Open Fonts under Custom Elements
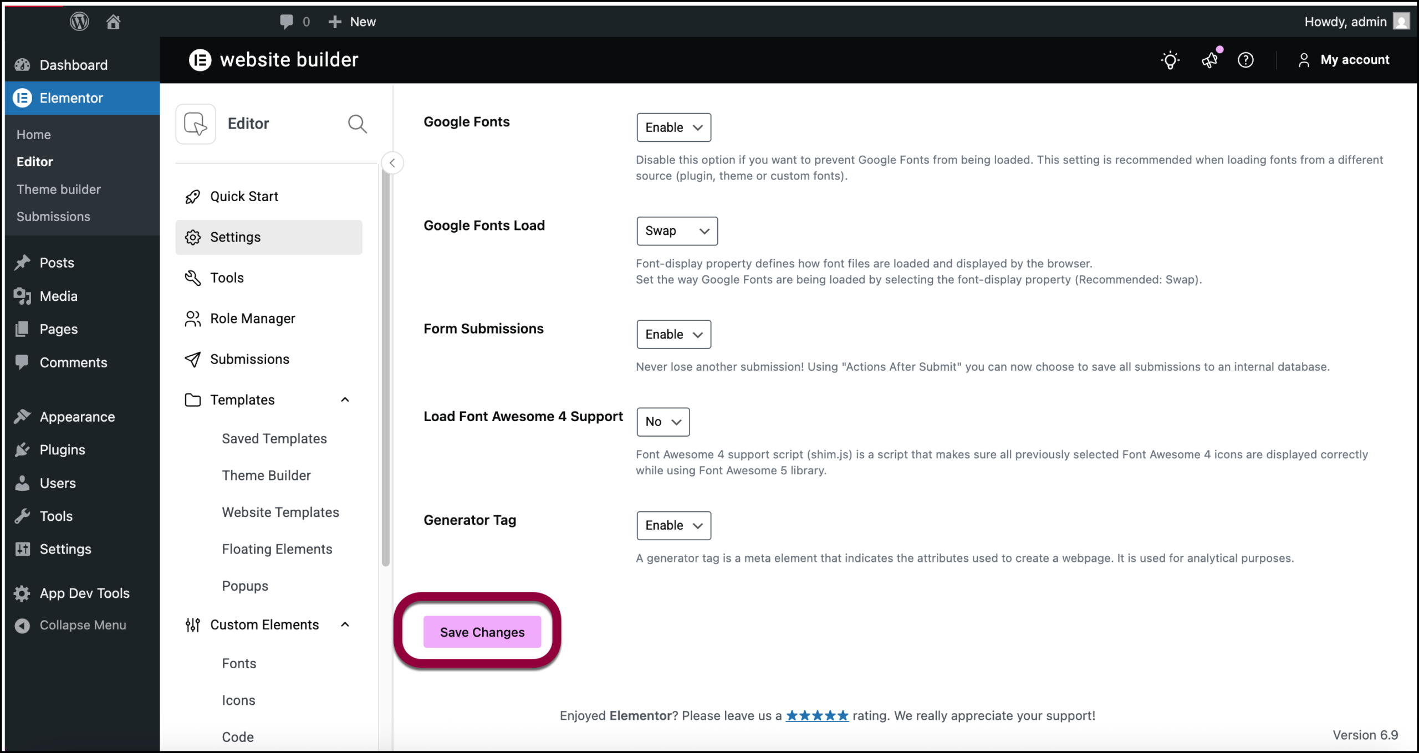Screen dimensions: 1419x753 point(239,664)
